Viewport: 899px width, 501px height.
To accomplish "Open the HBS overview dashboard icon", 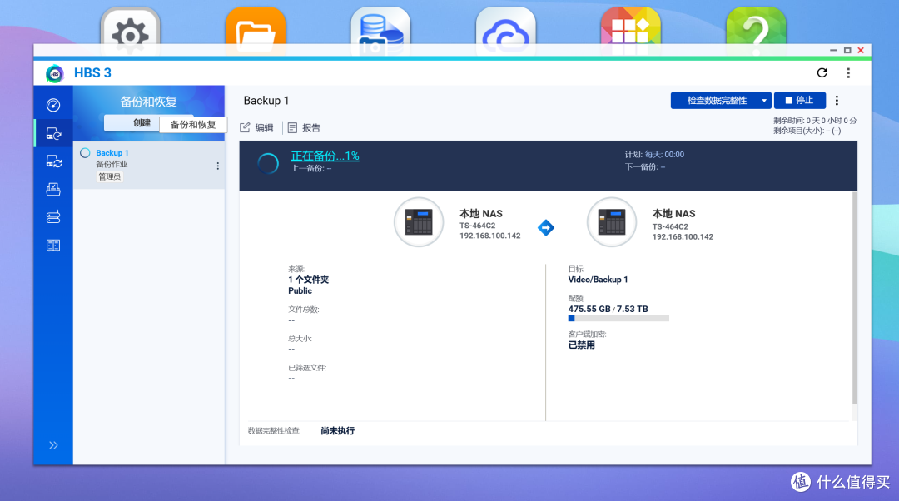I will point(53,105).
